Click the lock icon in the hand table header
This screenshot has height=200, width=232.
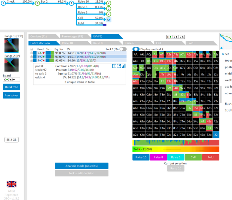[x=32, y=49]
